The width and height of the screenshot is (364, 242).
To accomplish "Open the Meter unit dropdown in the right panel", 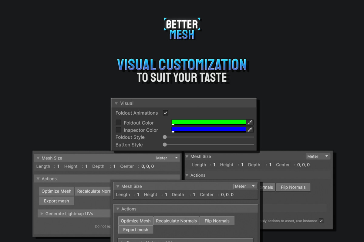I will pos(318,156).
